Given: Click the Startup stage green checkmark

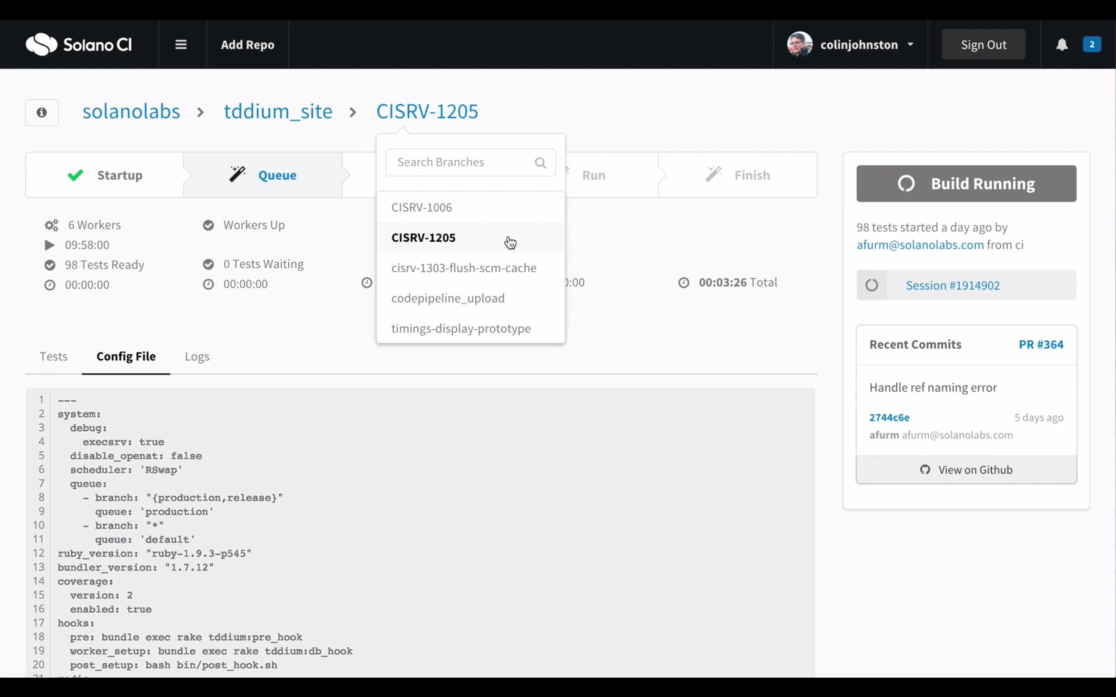Looking at the screenshot, I should 76,175.
